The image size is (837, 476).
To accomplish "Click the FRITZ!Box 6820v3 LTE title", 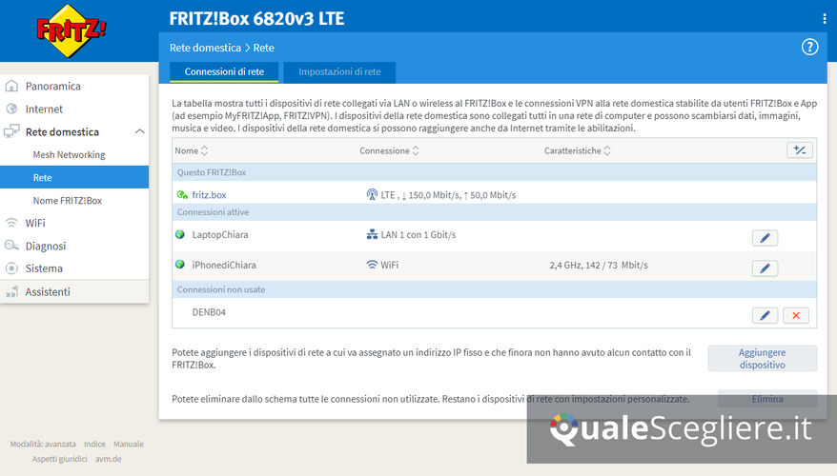I will pyautogui.click(x=256, y=19).
